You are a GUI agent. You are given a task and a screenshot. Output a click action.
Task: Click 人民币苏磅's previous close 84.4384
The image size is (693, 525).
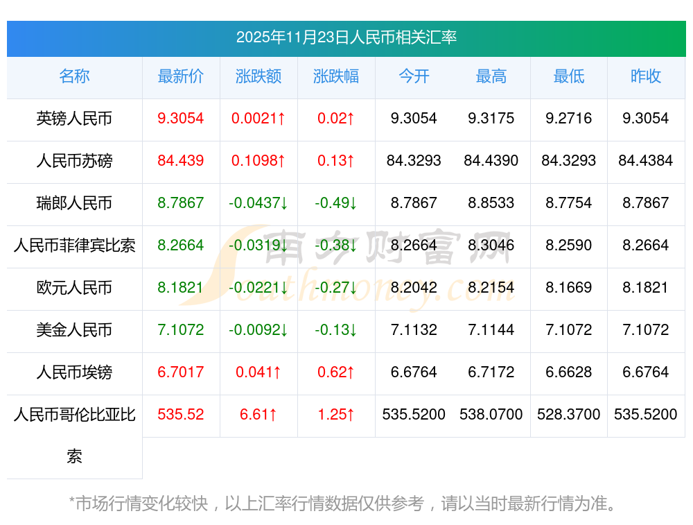tap(646, 161)
